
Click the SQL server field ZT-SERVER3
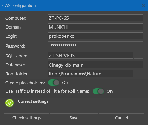pyautogui.click(x=90, y=55)
